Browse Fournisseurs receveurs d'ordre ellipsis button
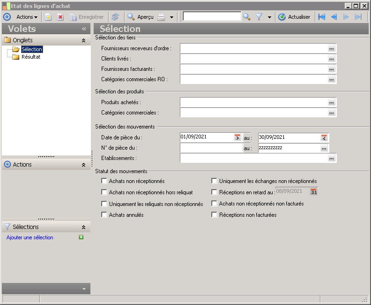 click(x=332, y=48)
